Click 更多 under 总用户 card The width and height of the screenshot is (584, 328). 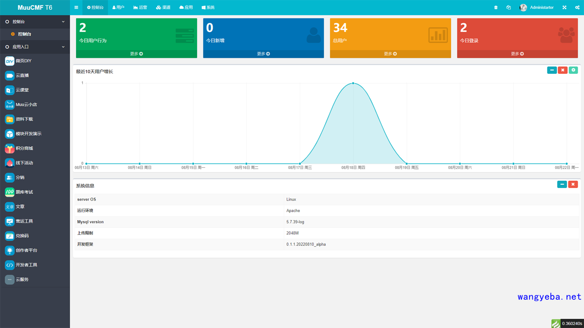(390, 54)
